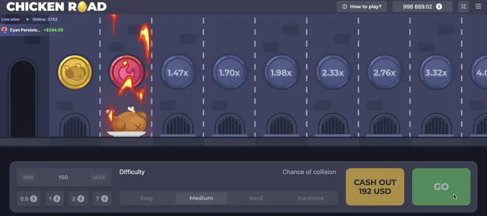Choose the 1 dollar quick bet chip
The height and width of the screenshot is (216, 487).
click(x=54, y=198)
